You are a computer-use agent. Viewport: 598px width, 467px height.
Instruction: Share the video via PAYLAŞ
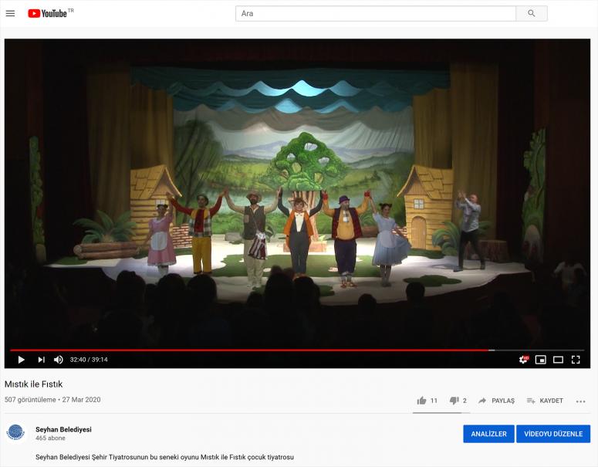[496, 401]
